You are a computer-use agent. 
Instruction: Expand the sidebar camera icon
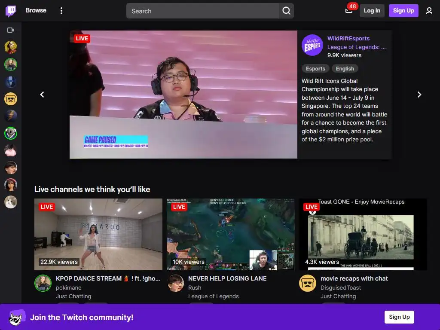click(11, 30)
